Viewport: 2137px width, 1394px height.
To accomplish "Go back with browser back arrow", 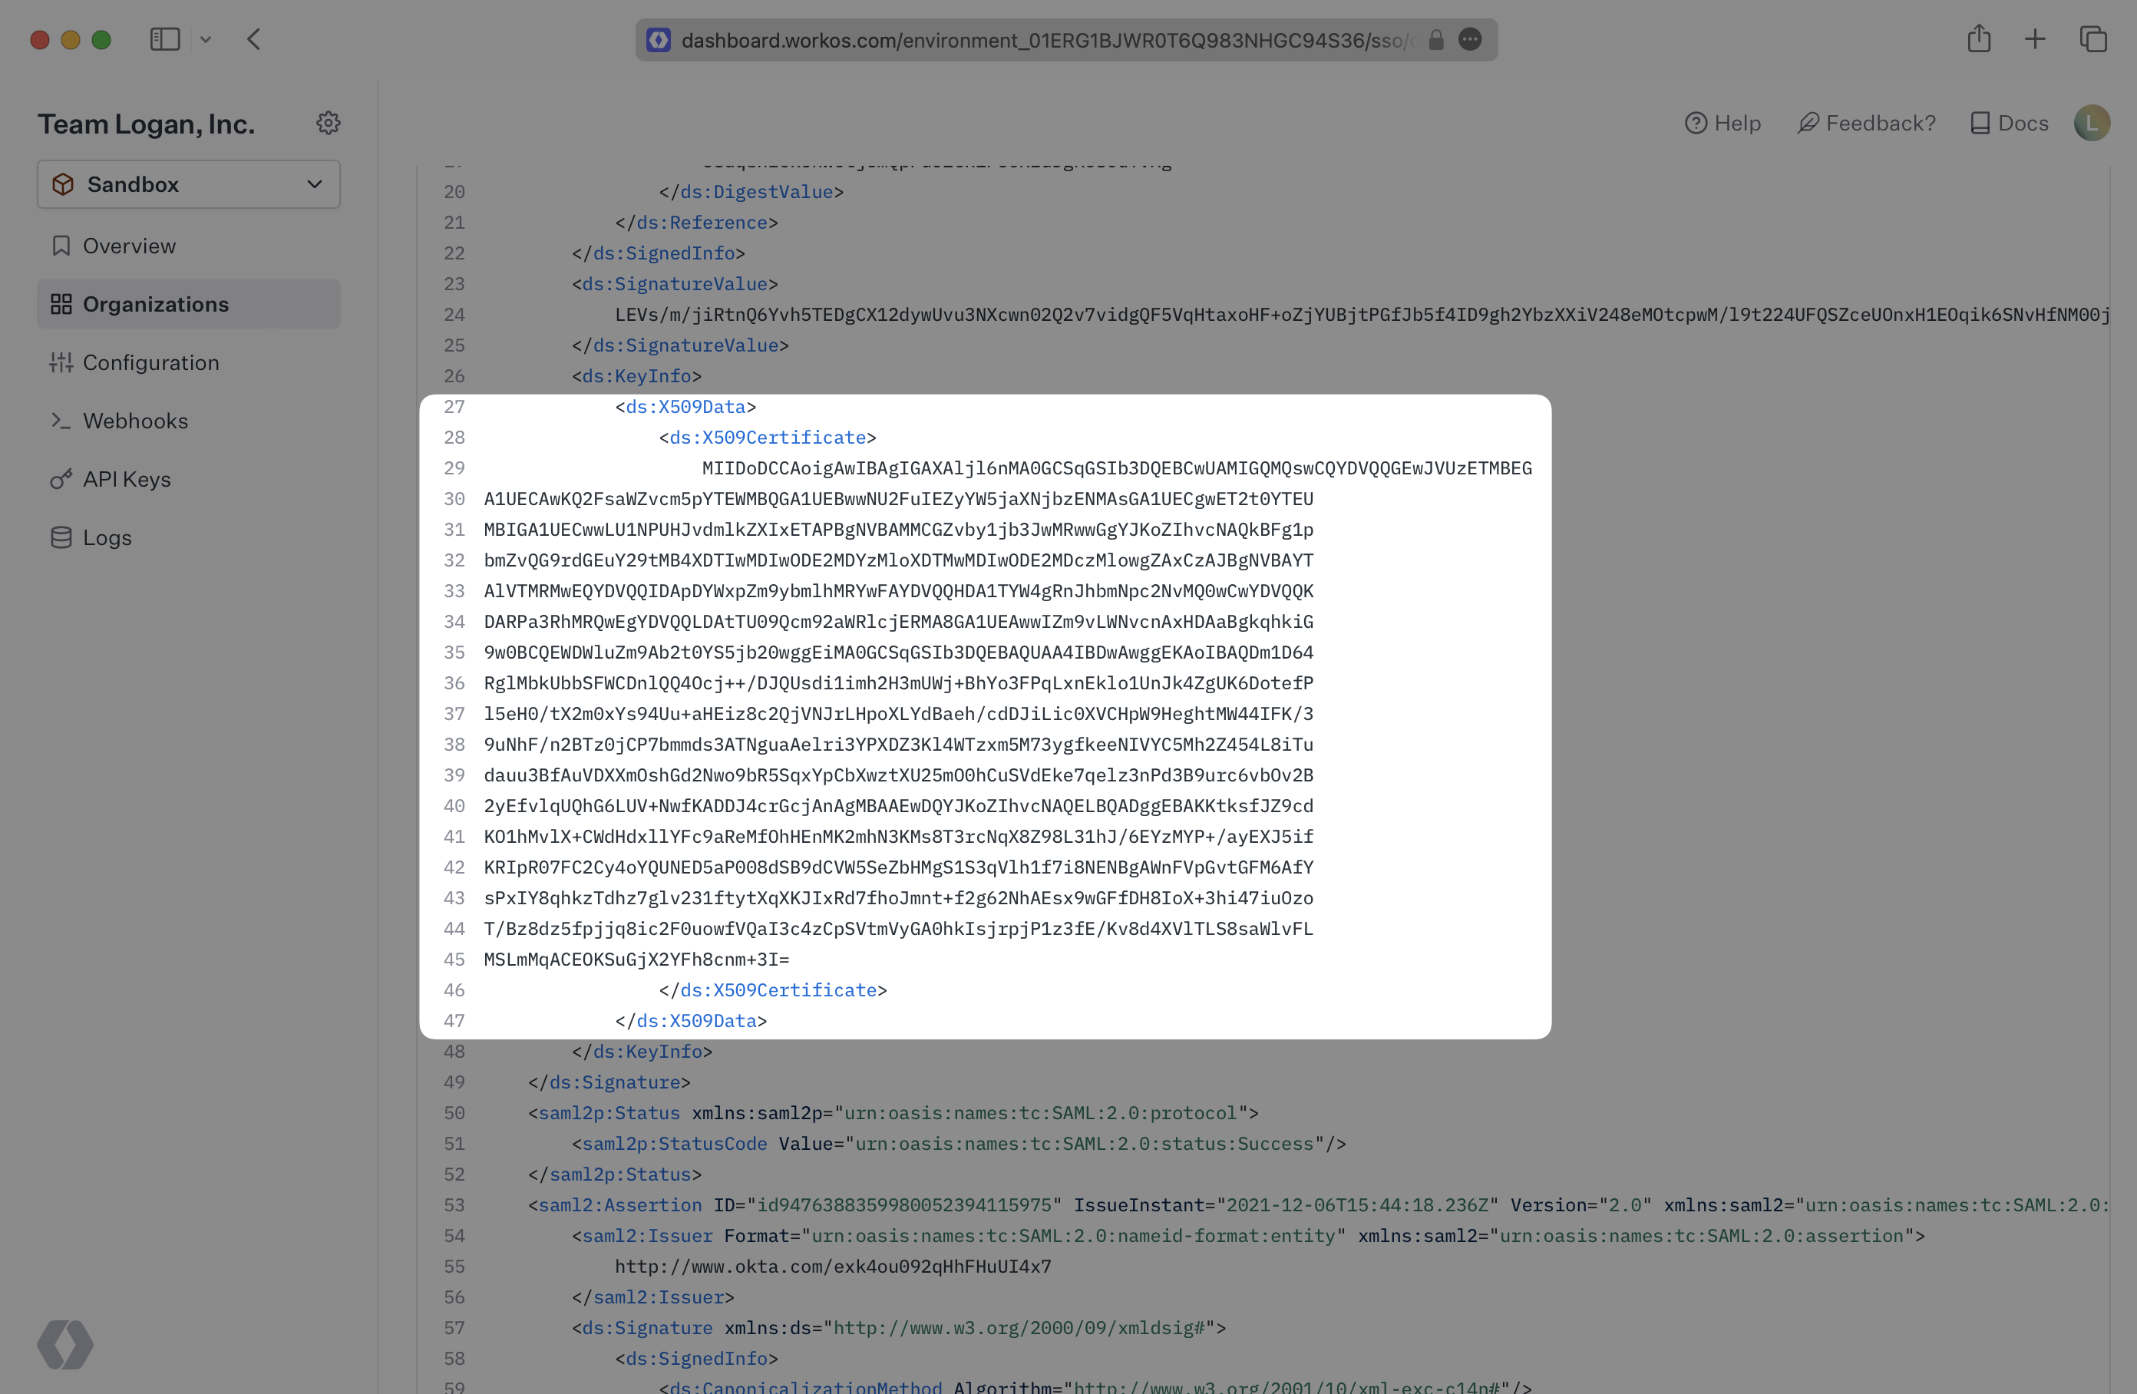I will point(254,39).
